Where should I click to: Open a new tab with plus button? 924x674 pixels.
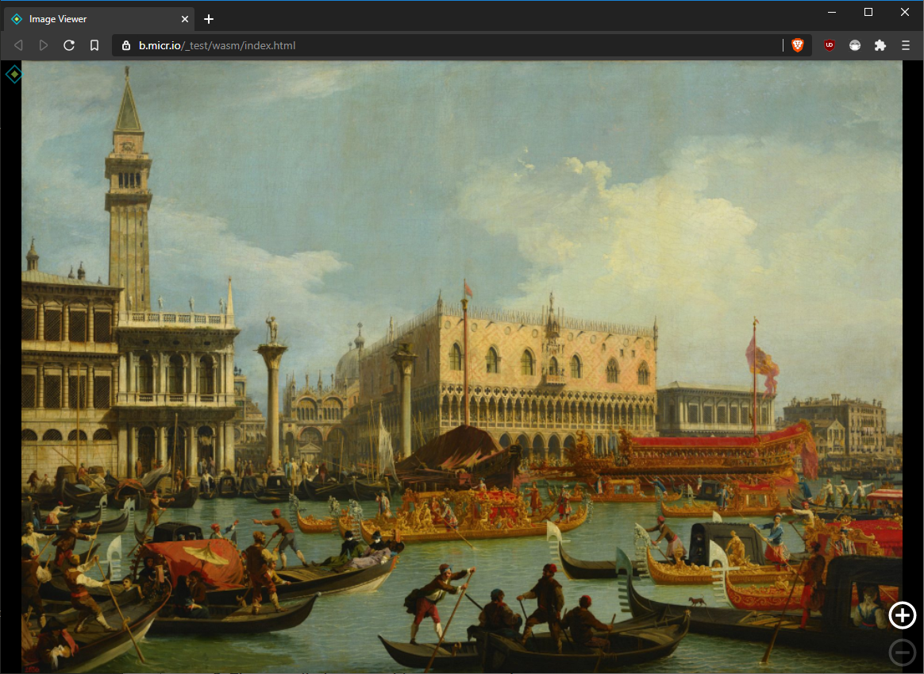click(x=209, y=19)
